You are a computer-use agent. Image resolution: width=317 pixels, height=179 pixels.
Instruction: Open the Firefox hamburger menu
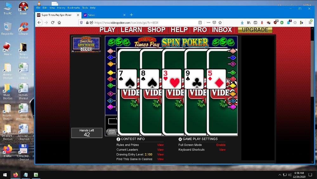click(310, 23)
